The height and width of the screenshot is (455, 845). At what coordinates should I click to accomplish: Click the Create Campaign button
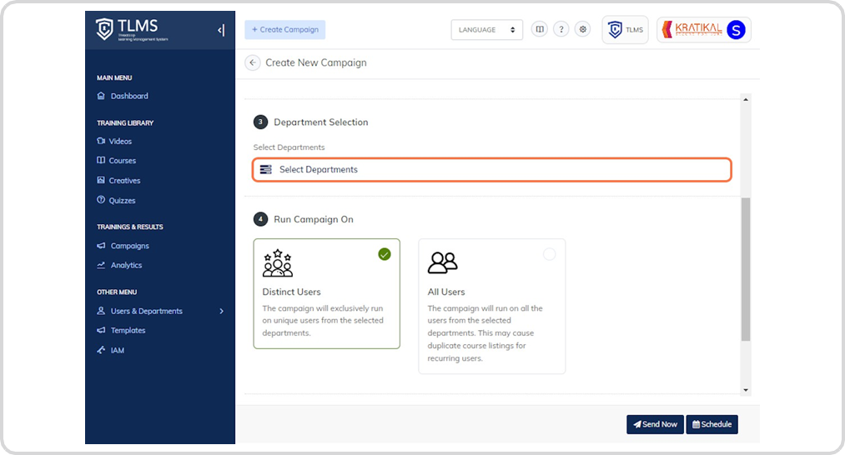(x=285, y=30)
